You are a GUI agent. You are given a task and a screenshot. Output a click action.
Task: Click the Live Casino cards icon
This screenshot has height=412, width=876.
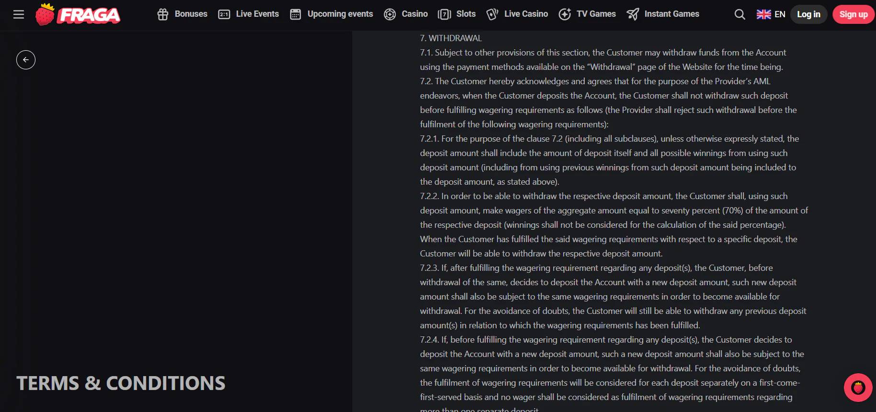pos(492,14)
